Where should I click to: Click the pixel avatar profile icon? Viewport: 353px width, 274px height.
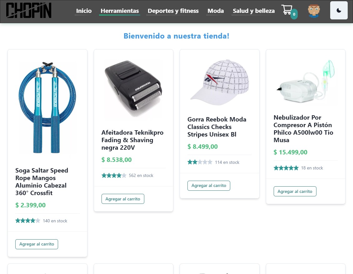coord(314,11)
